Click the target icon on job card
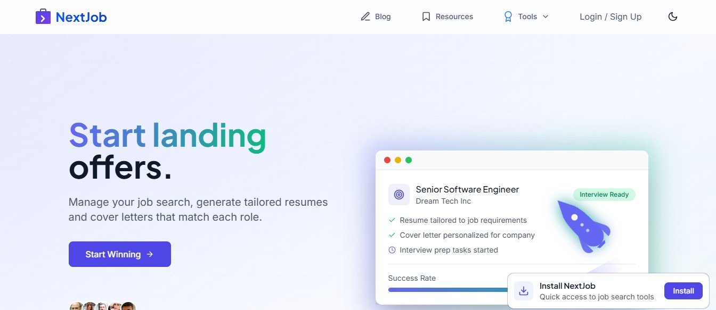The height and width of the screenshot is (310, 716). 399,195
